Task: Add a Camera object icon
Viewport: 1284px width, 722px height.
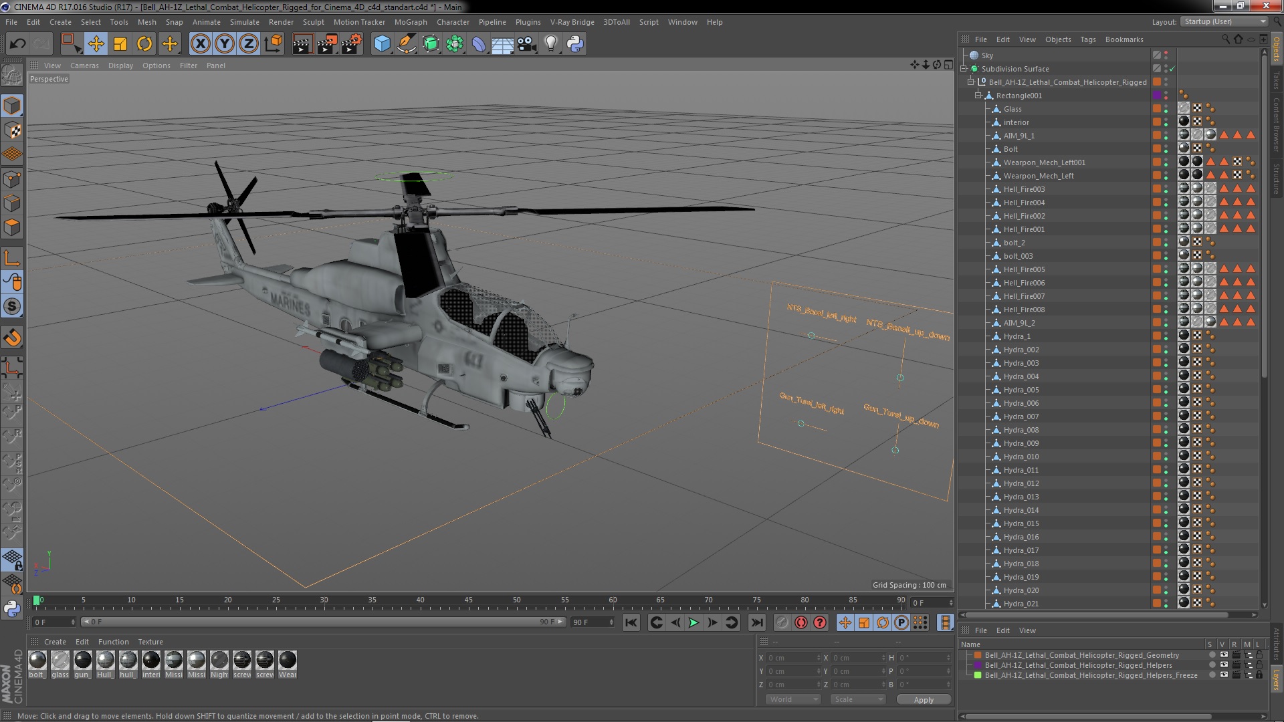Action: tap(527, 44)
